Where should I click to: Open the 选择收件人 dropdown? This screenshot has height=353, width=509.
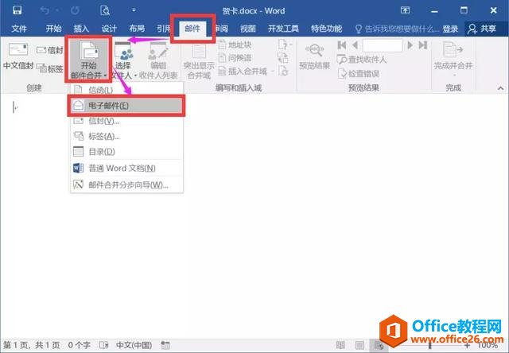(123, 60)
